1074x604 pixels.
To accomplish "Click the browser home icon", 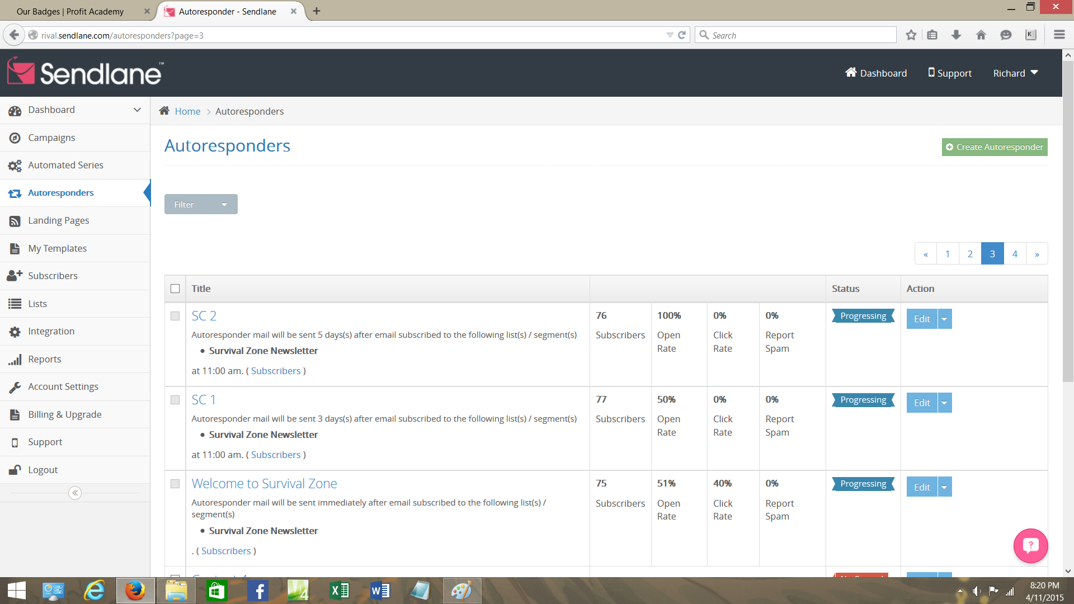I will click(981, 35).
